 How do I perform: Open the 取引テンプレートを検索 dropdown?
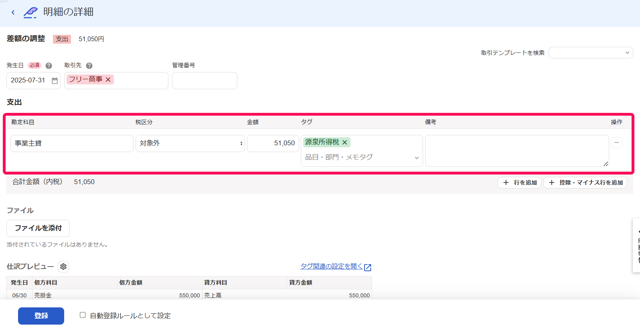click(x=591, y=53)
